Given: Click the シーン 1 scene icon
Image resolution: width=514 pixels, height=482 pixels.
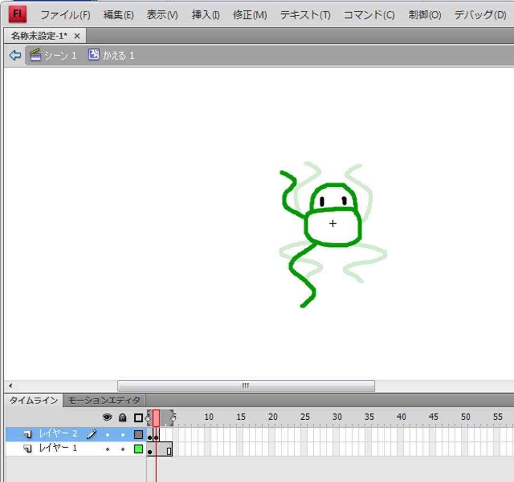Looking at the screenshot, I should (35, 55).
